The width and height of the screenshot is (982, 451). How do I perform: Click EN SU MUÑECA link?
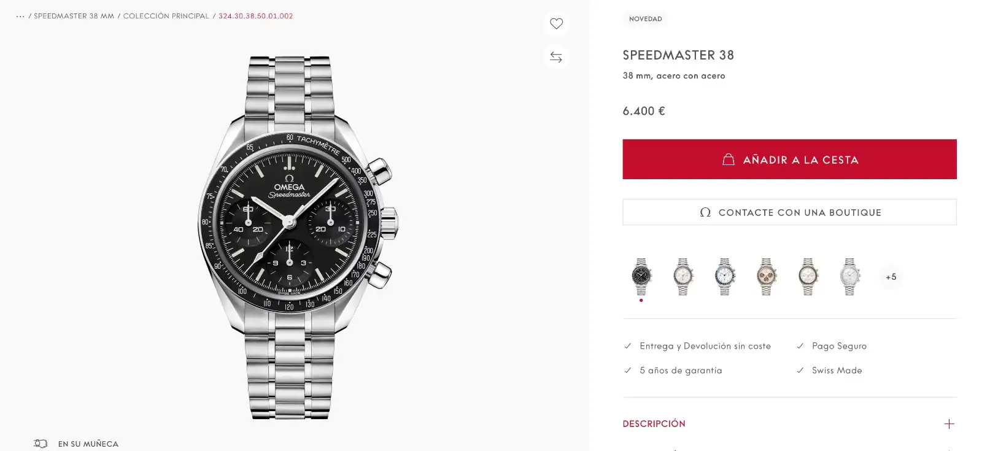pos(88,444)
